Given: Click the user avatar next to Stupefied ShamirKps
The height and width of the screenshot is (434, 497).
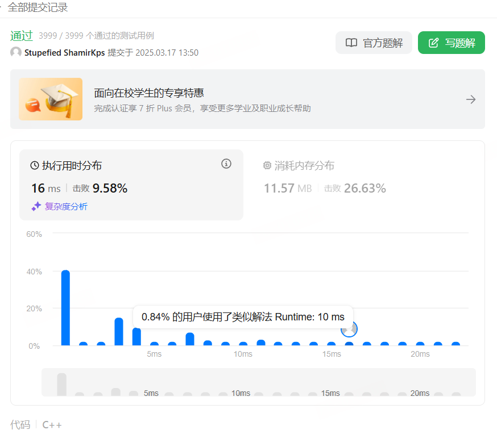Looking at the screenshot, I should (16, 52).
